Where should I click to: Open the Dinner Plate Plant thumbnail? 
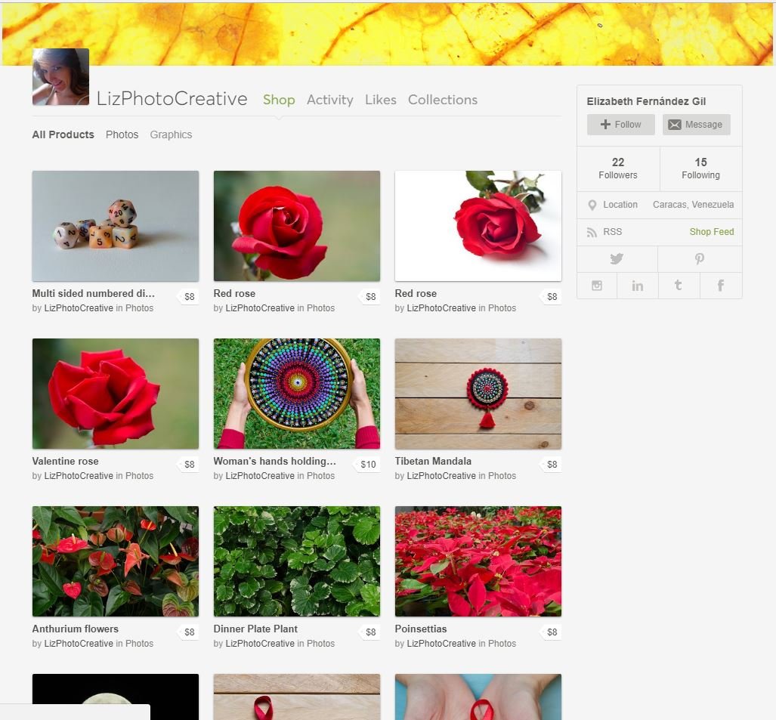click(x=296, y=561)
